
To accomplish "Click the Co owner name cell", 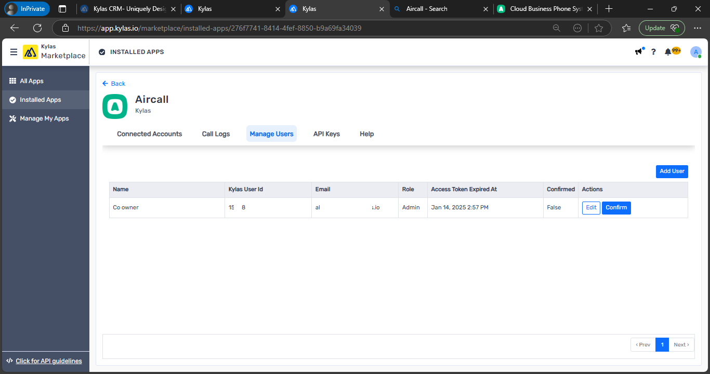I will 167,208.
